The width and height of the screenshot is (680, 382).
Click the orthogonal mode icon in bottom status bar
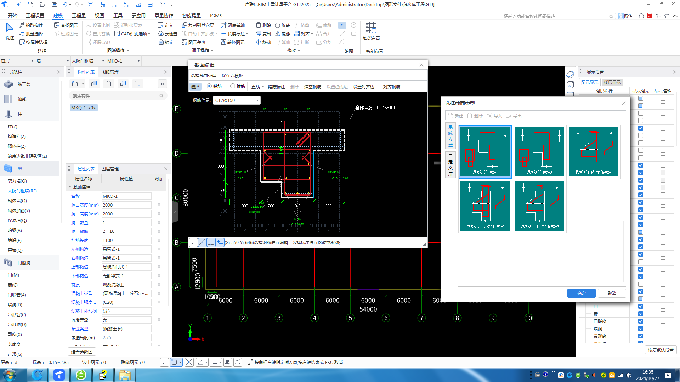click(x=164, y=362)
